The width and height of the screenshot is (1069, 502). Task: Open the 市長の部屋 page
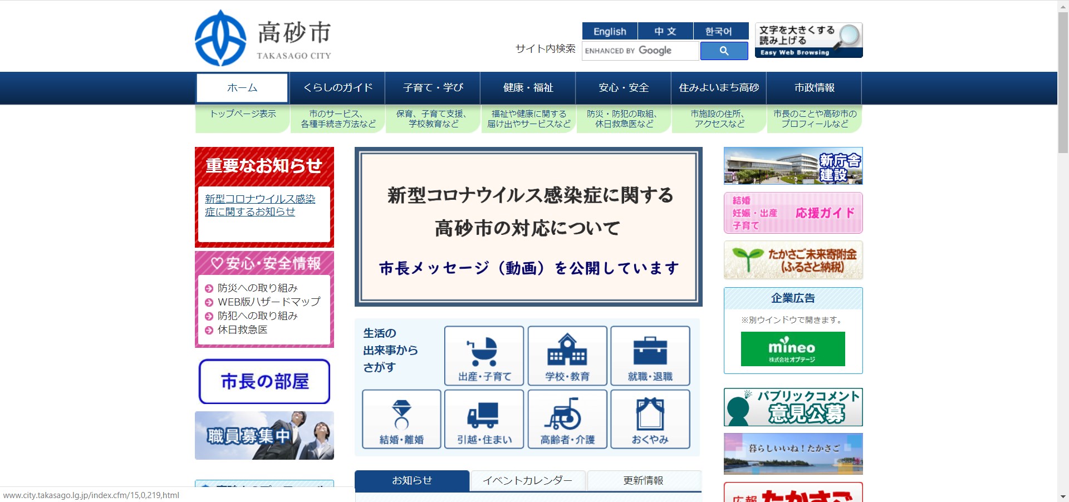click(264, 381)
